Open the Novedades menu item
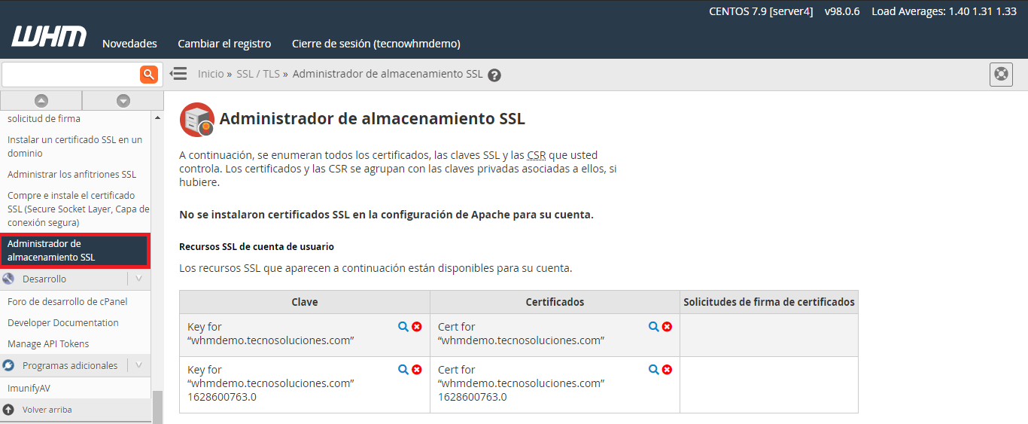The height and width of the screenshot is (424, 1028). (x=129, y=44)
